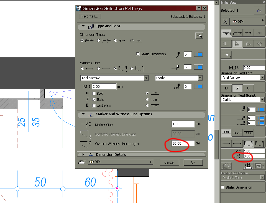Select text inline with dimension line radio
The image size is (266, 203).
(x=147, y=99)
